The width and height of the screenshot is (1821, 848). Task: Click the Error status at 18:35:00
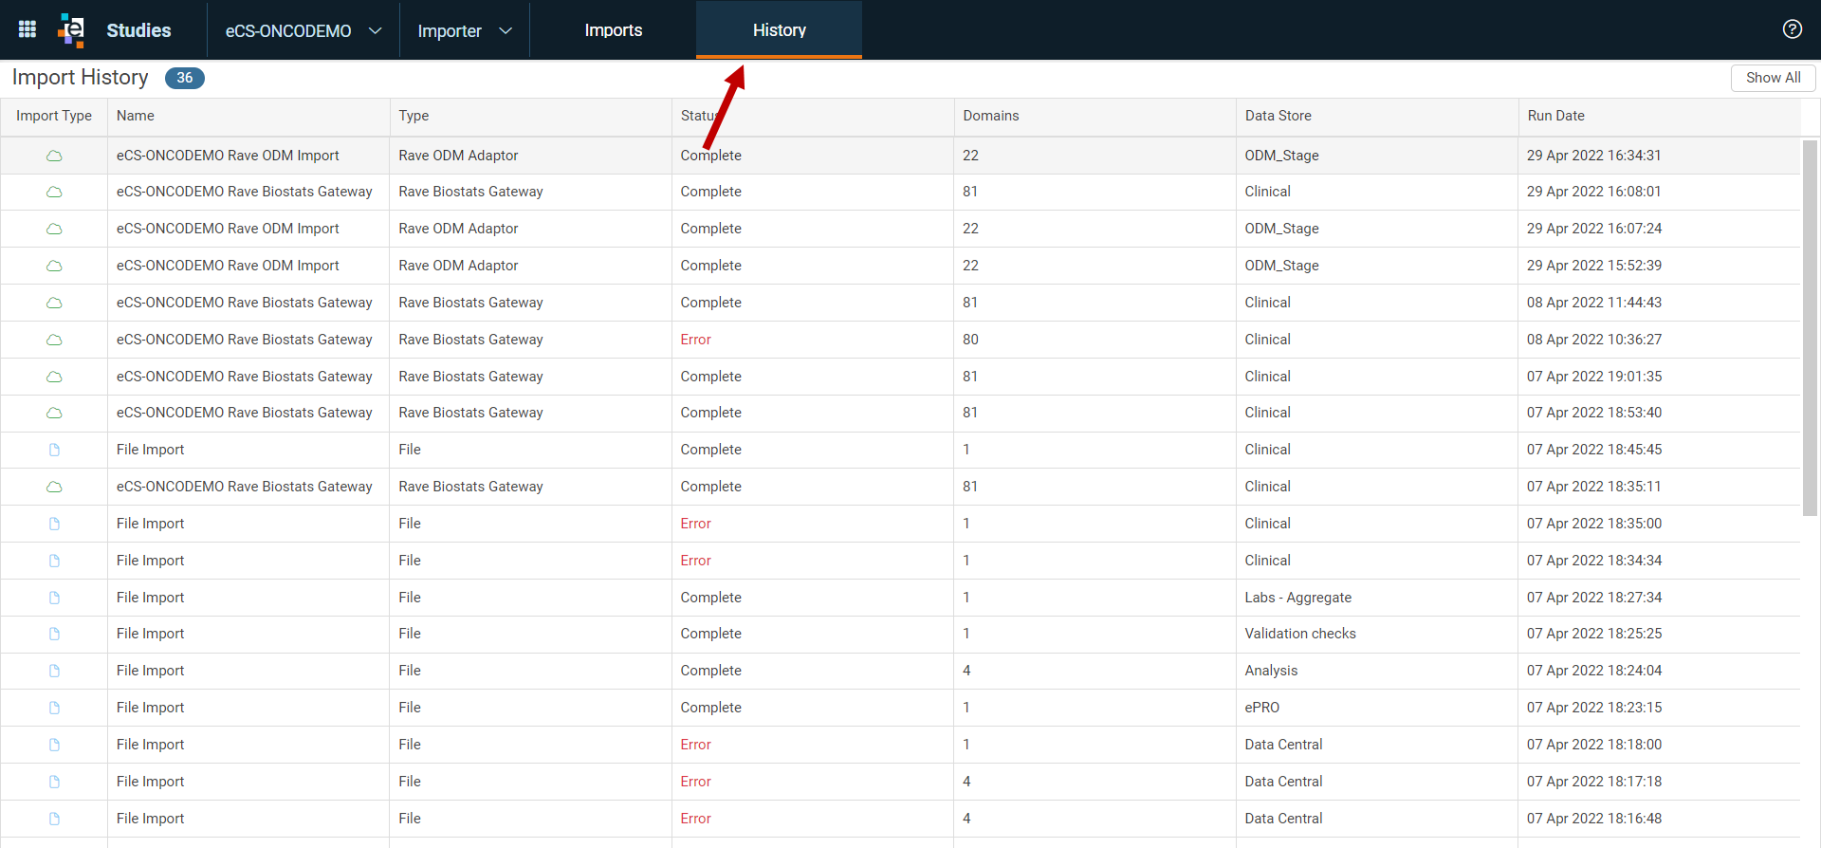point(695,524)
